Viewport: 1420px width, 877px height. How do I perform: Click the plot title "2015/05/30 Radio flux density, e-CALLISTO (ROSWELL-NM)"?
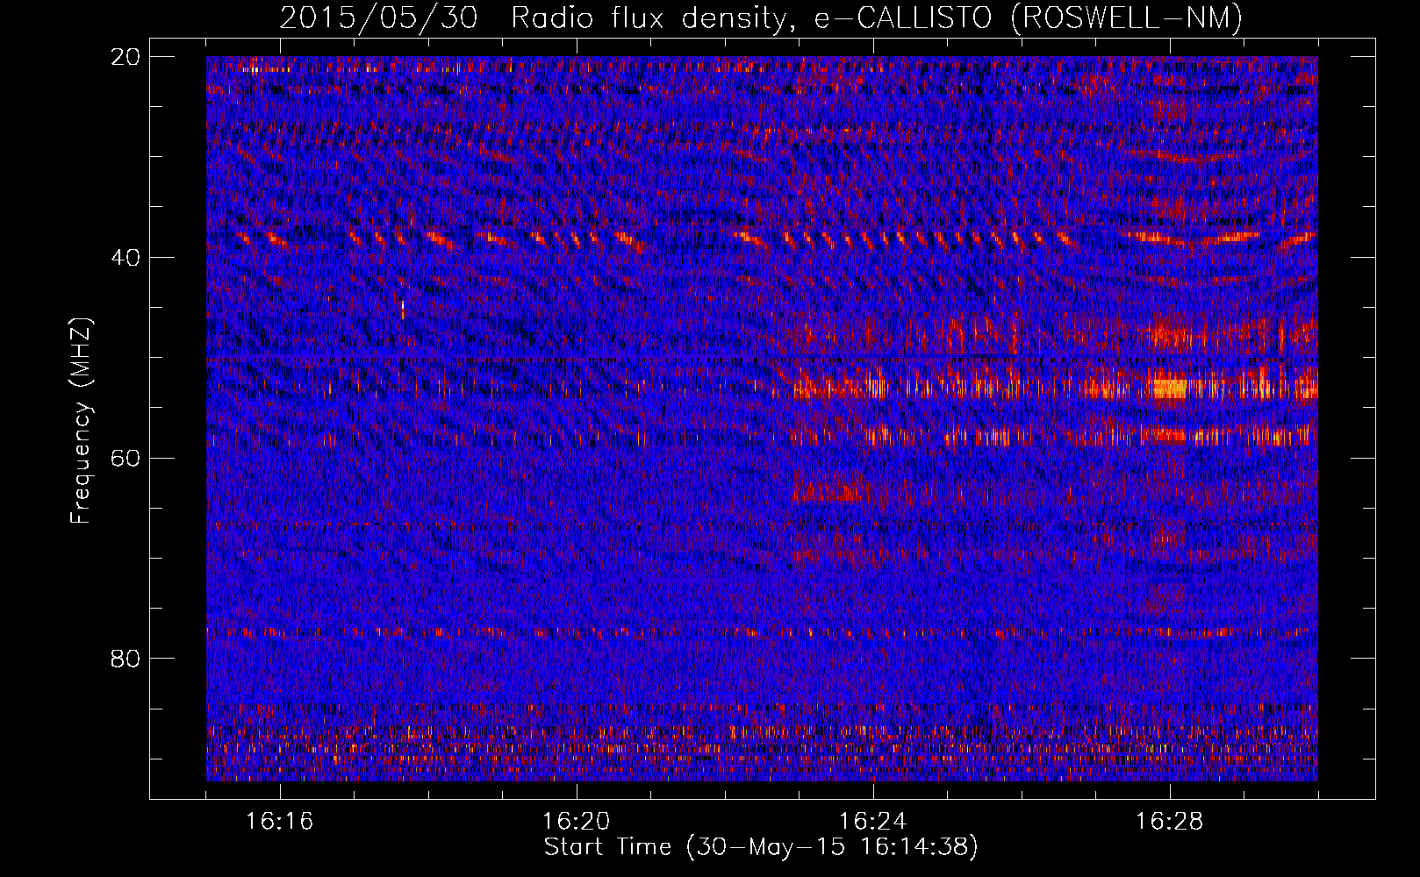point(761,18)
